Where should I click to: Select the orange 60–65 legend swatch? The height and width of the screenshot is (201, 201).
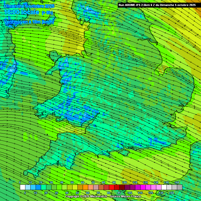point(85,187)
